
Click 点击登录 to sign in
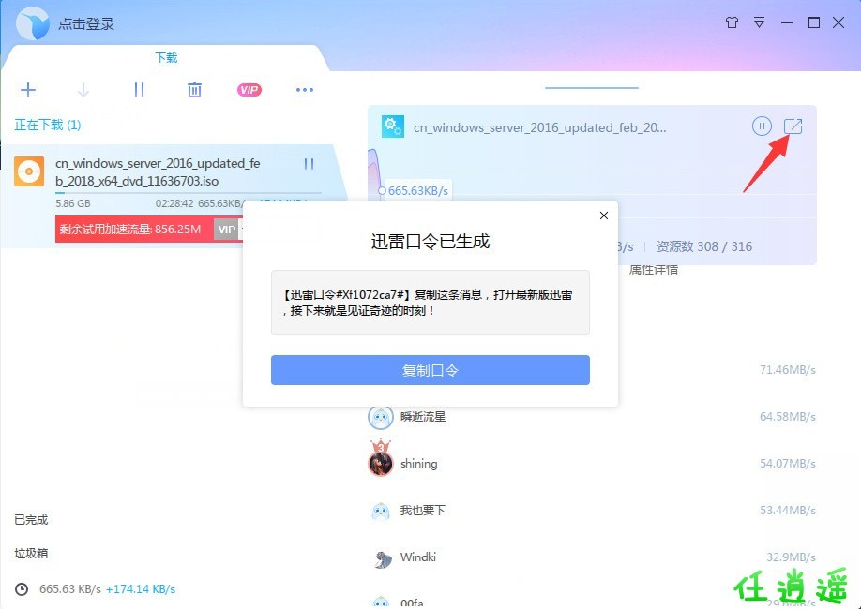(x=86, y=23)
